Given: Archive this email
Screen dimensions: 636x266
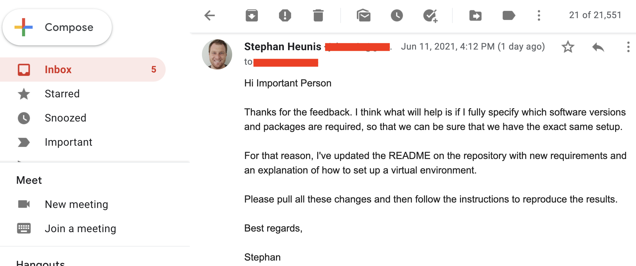Looking at the screenshot, I should pos(251,15).
